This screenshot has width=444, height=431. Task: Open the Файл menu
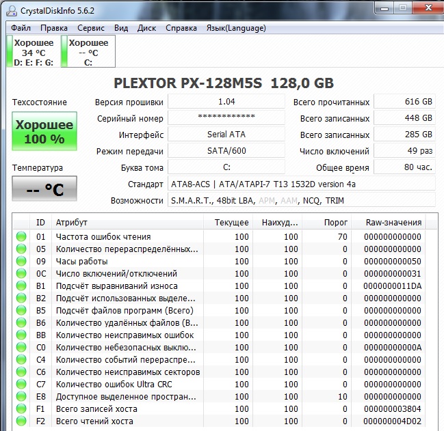tap(21, 28)
